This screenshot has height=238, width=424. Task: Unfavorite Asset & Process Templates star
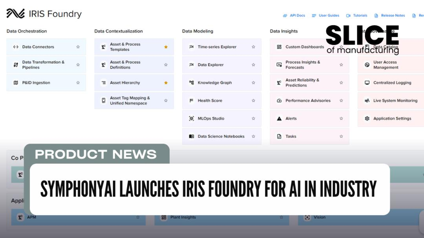166,47
